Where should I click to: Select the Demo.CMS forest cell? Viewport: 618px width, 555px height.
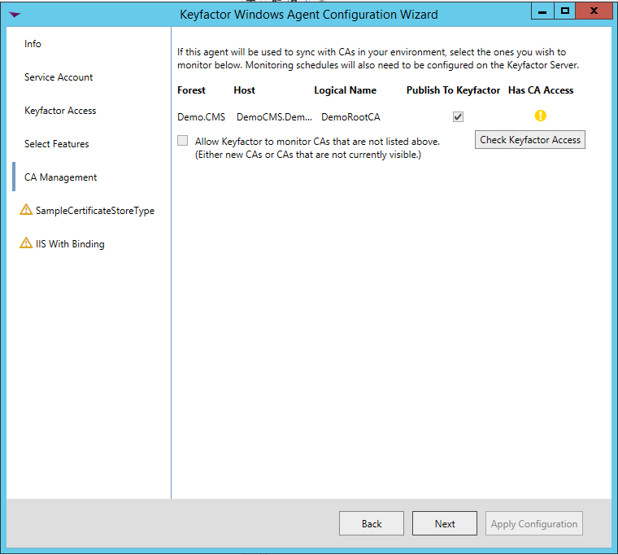(202, 117)
